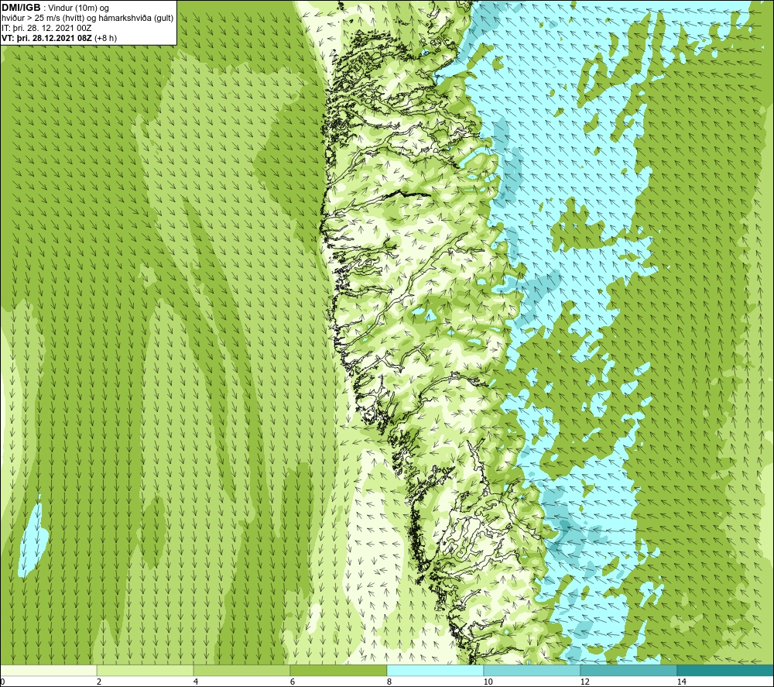The height and width of the screenshot is (687, 774).
Task: Click the '12' scale label
Action: click(x=584, y=682)
